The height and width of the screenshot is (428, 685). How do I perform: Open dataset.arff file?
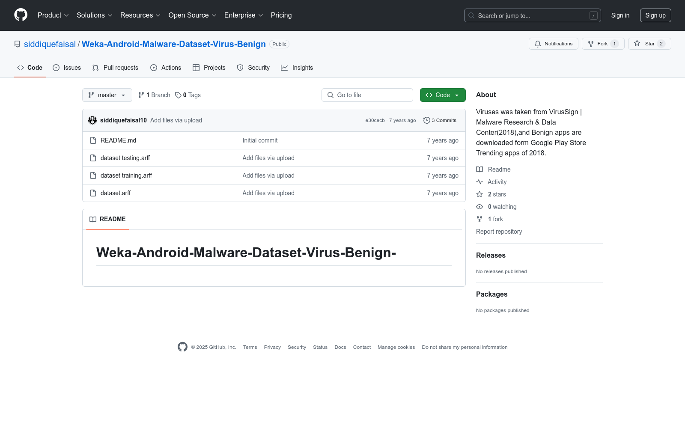tap(116, 193)
